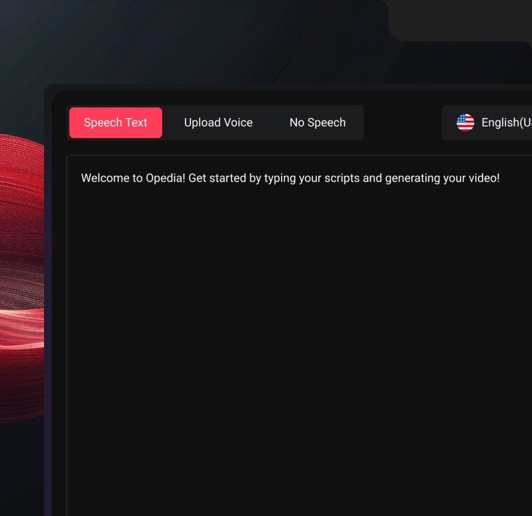532x516 pixels.
Task: Click the dark rounded panel at top right
Action: [x=461, y=19]
